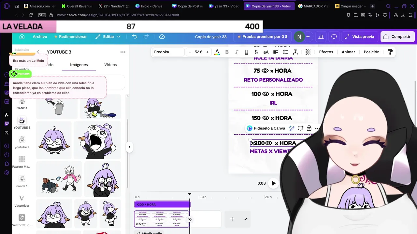Open the NANDA sidebar app
The image size is (417, 234).
click(x=22, y=104)
